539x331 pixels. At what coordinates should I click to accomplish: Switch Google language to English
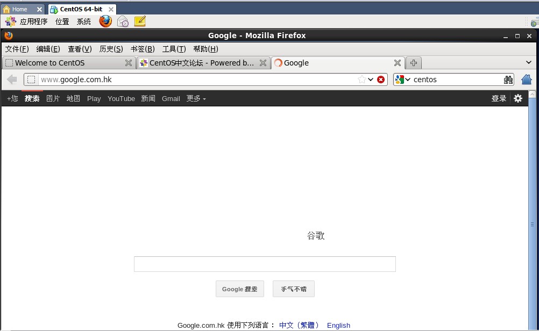338,325
